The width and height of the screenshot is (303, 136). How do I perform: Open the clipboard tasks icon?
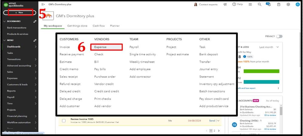[278, 4]
